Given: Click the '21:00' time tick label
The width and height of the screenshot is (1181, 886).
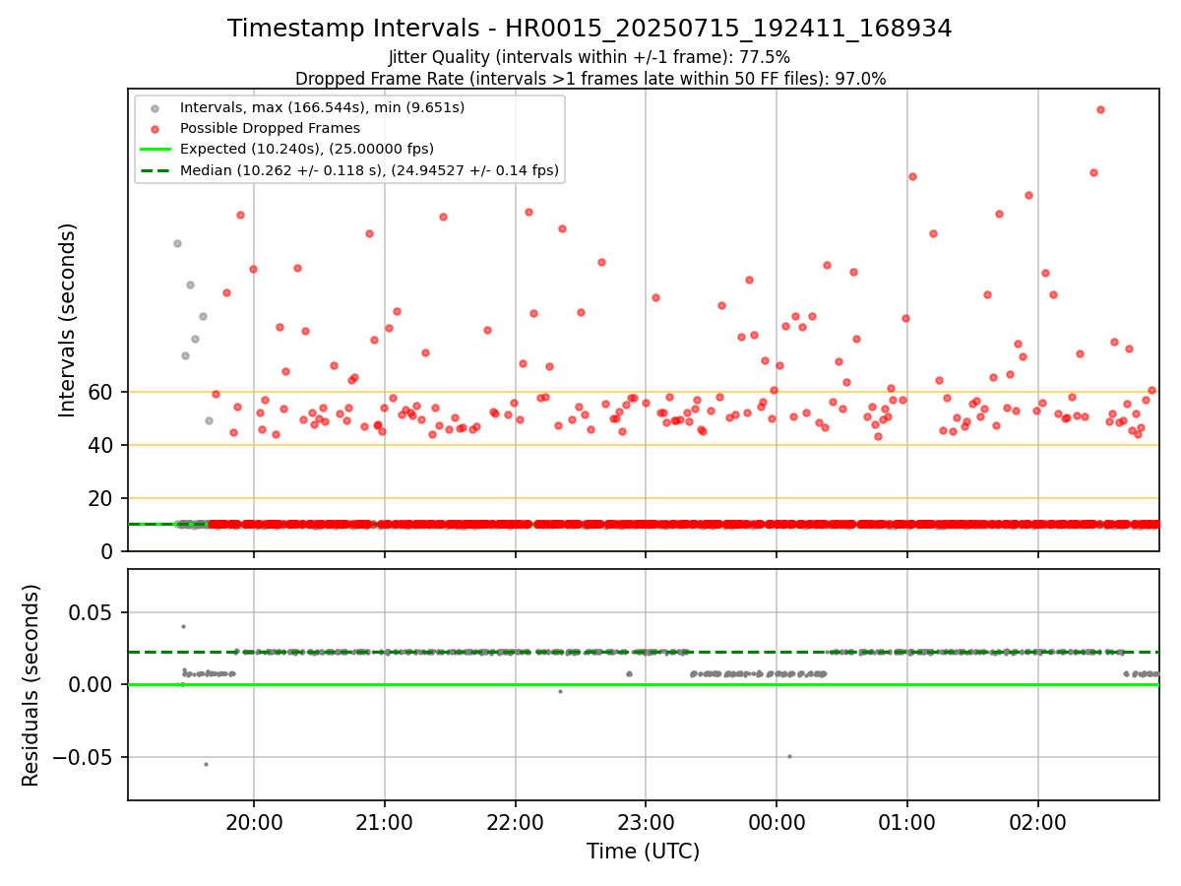Looking at the screenshot, I should coord(385,822).
